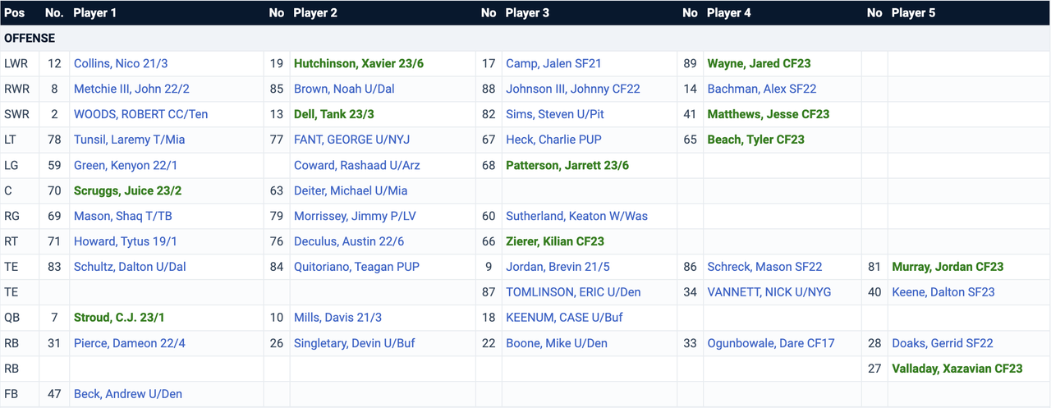Open Juice Scruggs player link

point(127,190)
